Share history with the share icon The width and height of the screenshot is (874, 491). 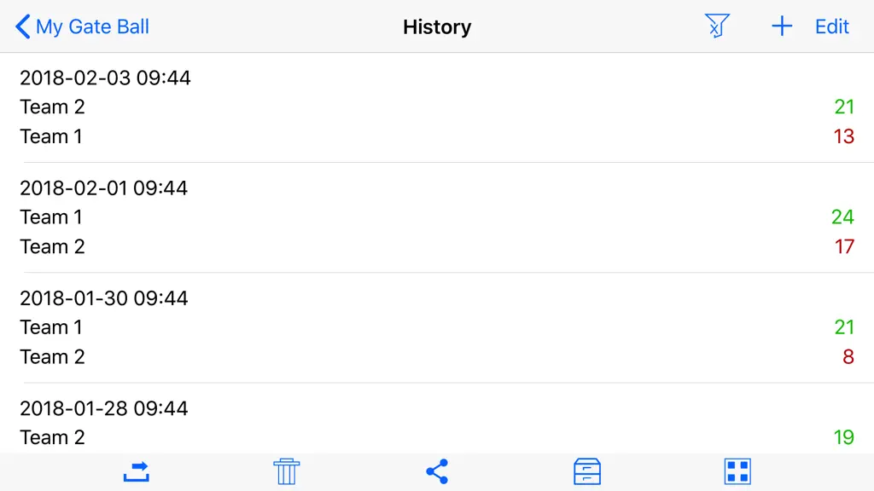437,471
